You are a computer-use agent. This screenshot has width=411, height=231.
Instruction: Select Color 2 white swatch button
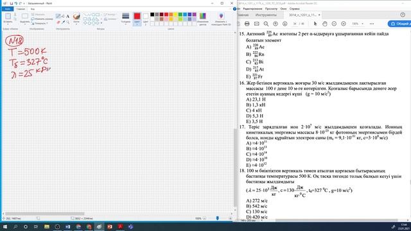(x=146, y=19)
